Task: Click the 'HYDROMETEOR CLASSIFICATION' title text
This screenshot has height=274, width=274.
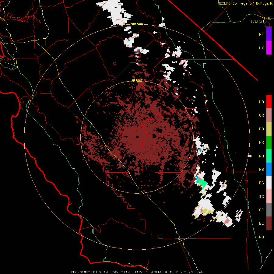Action: click(107, 272)
